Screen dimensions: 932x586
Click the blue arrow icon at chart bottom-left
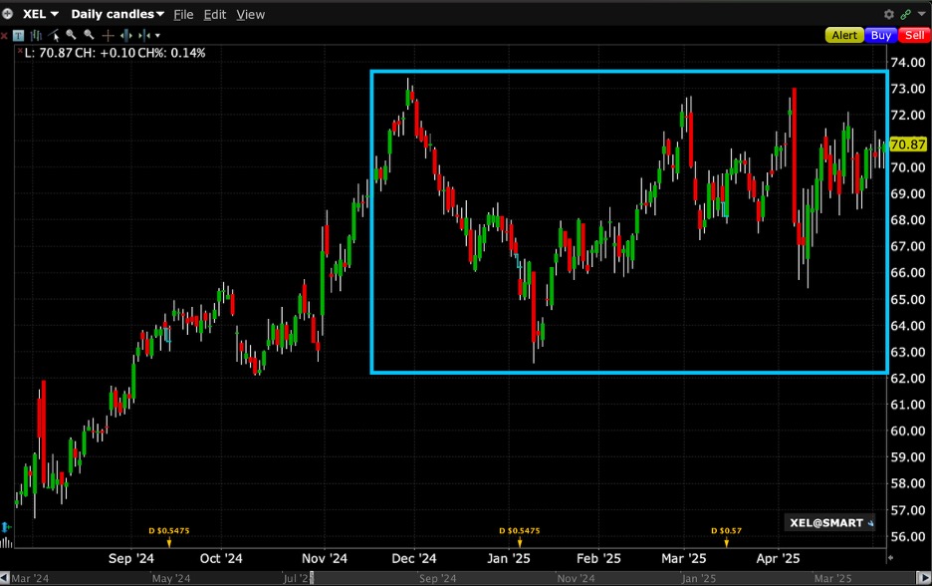click(x=5, y=527)
